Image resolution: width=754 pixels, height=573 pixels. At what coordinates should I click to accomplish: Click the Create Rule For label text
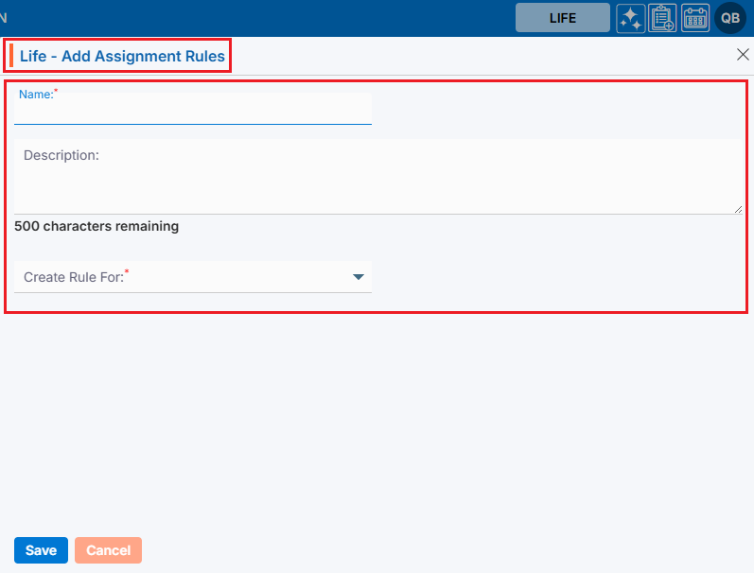click(x=74, y=277)
